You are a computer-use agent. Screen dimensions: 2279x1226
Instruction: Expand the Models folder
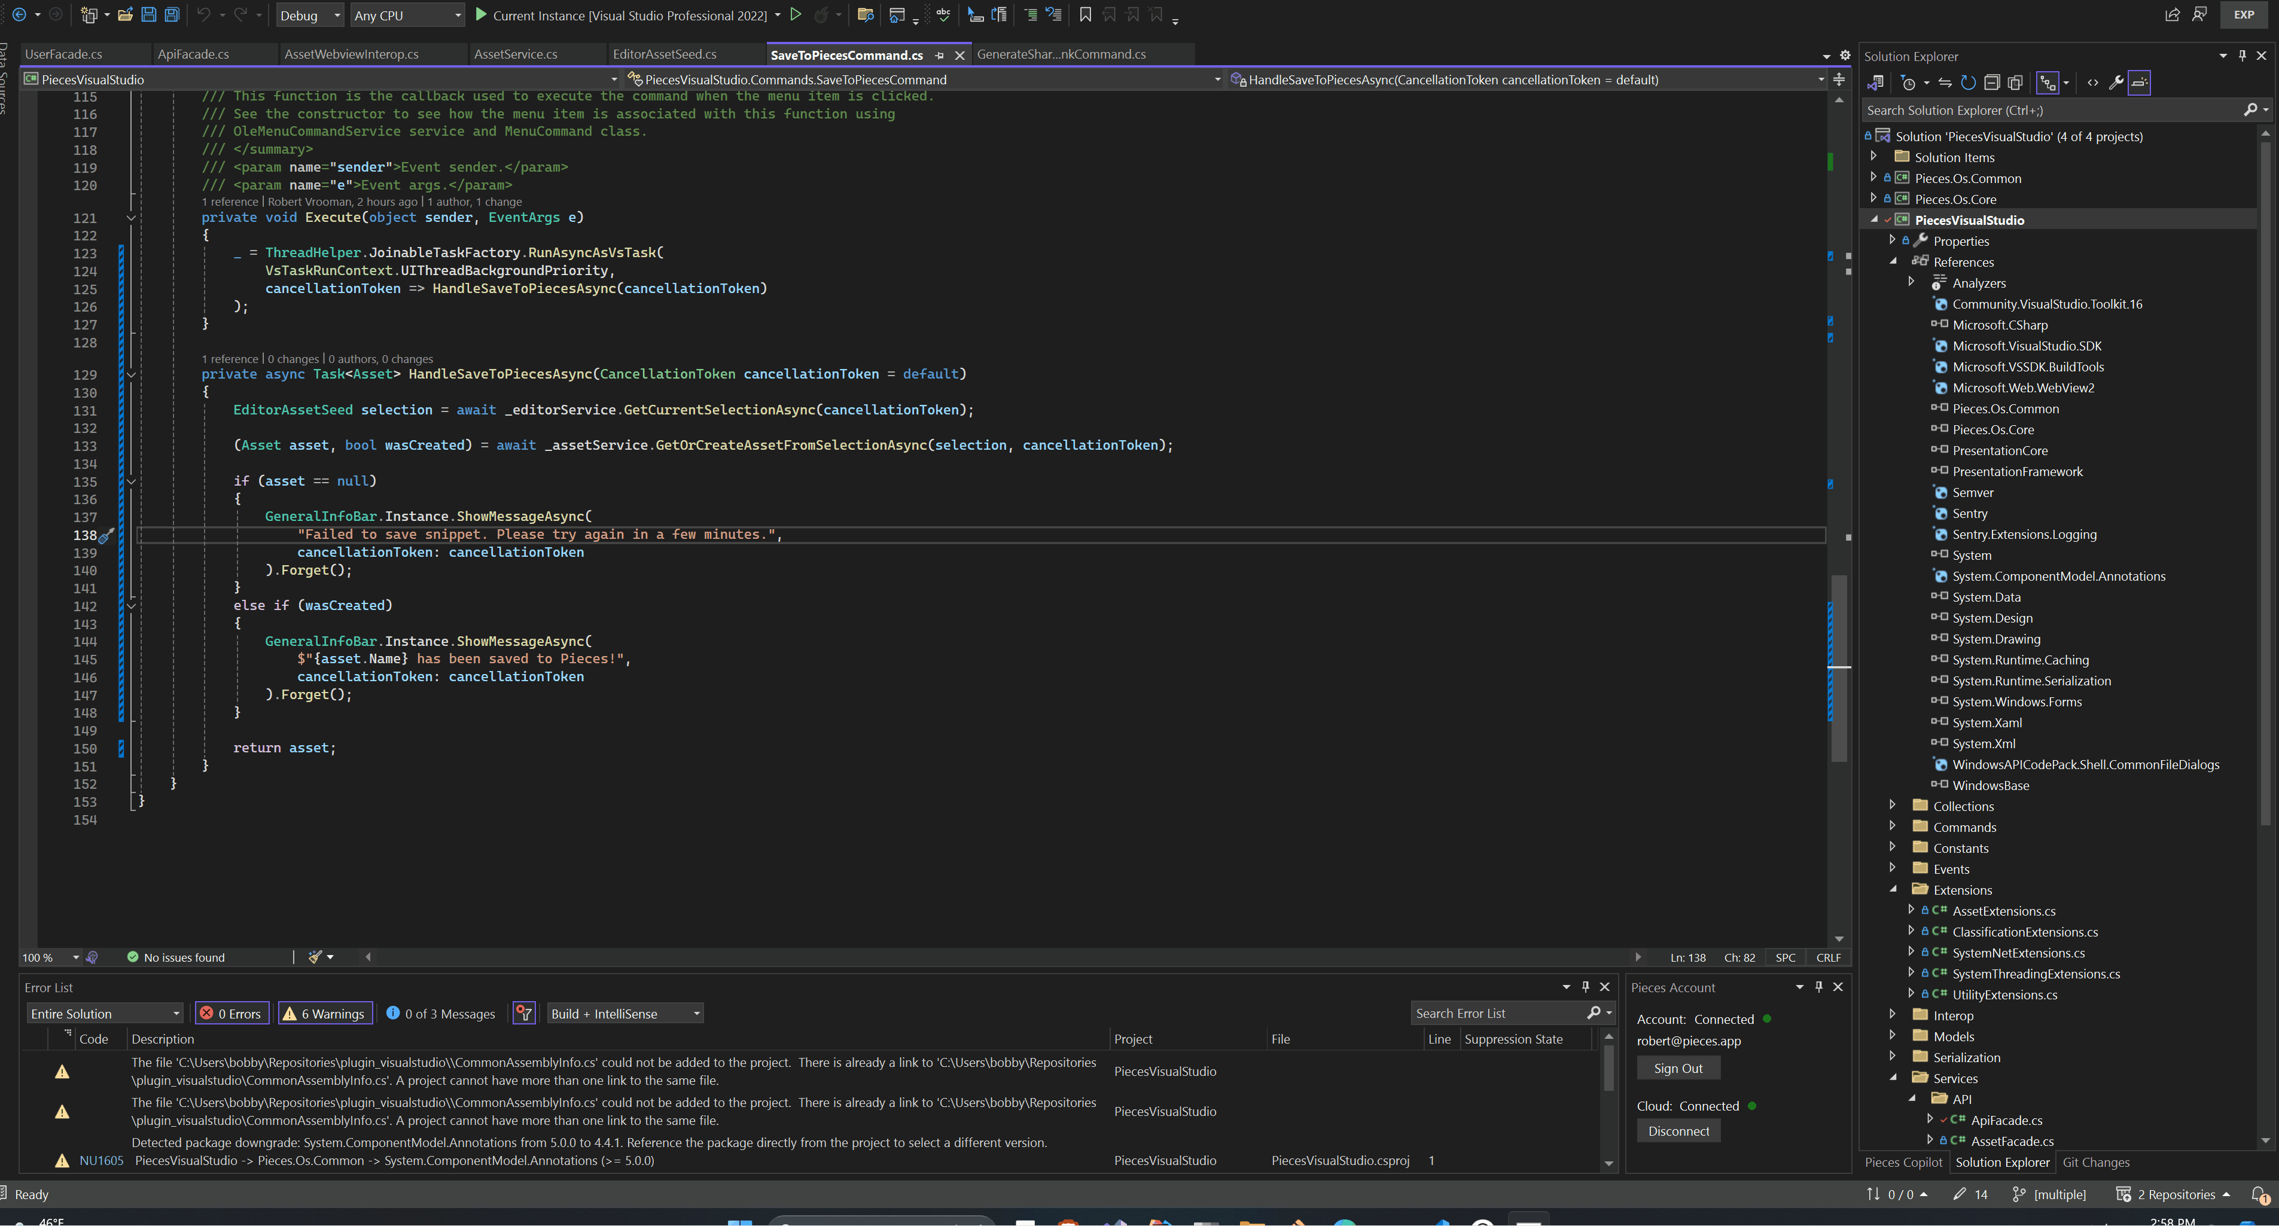[1891, 1036]
